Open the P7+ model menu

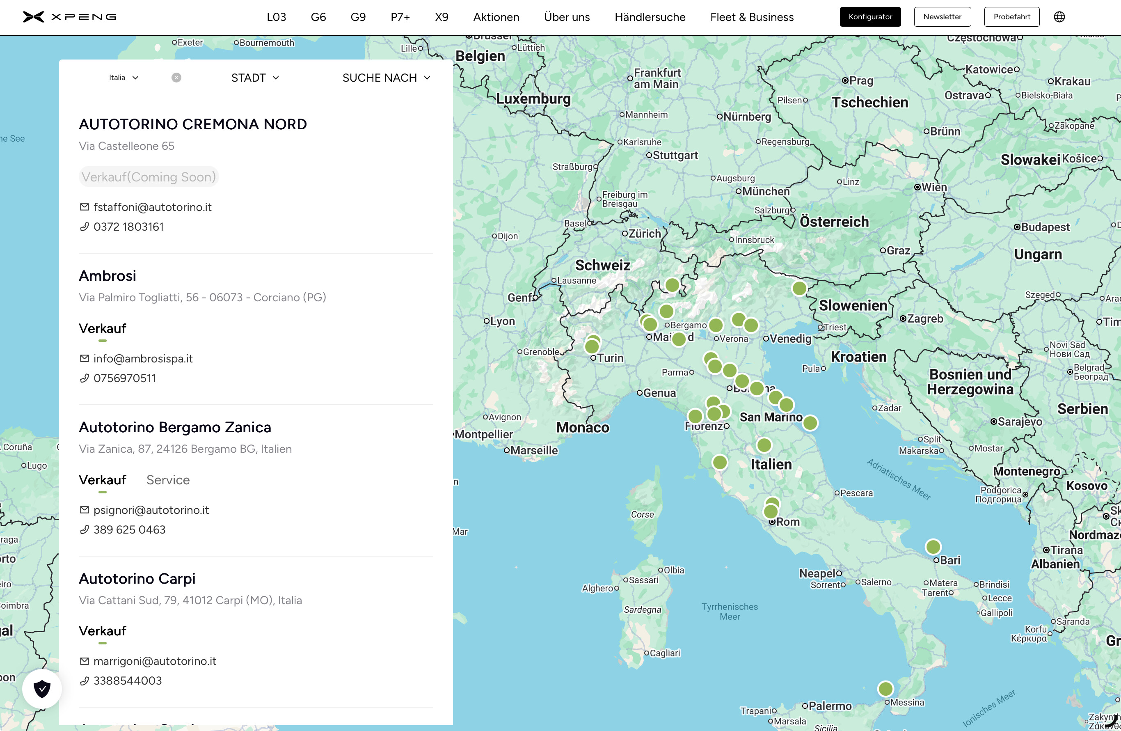400,17
